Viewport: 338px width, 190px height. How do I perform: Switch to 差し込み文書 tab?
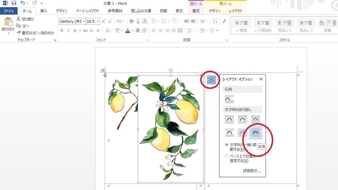[x=141, y=11]
